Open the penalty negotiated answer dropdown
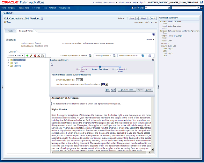 tap(106, 84)
